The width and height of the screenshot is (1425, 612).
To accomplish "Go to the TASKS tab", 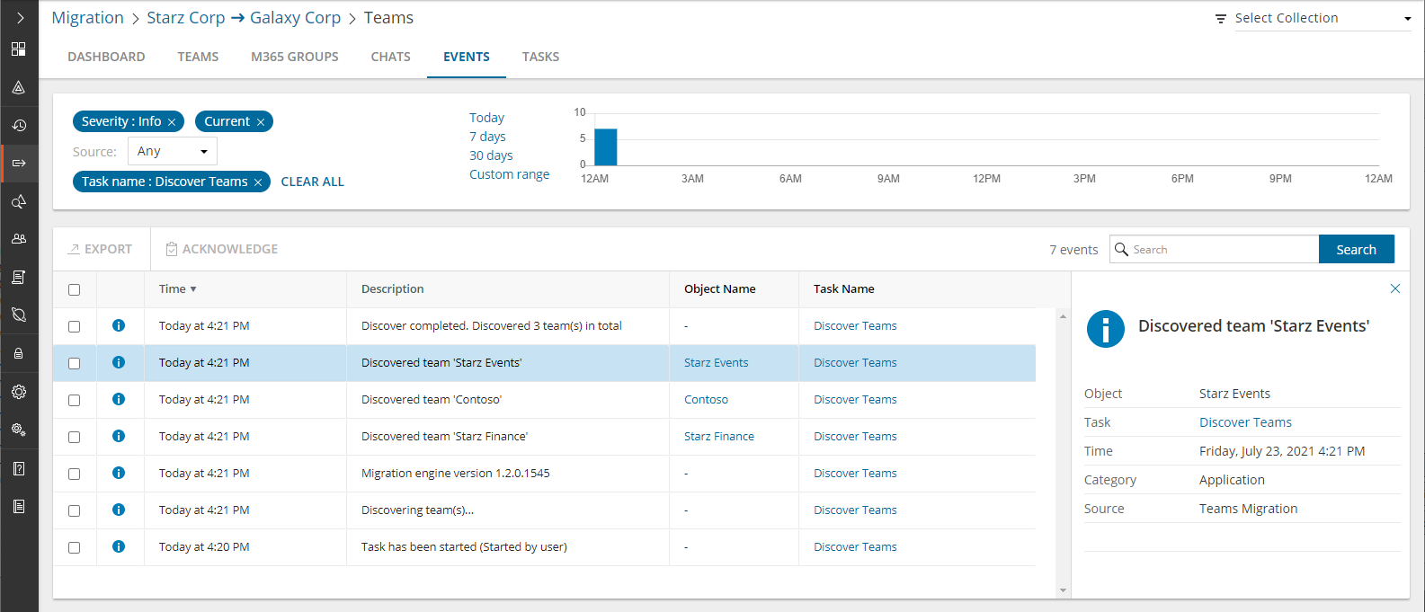I will tap(540, 57).
